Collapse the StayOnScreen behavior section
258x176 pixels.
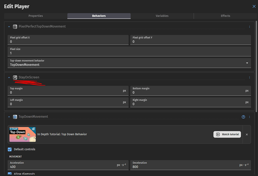pyautogui.click(x=9, y=77)
